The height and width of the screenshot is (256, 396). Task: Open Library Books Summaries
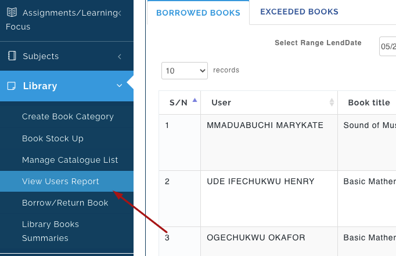[x=51, y=231]
